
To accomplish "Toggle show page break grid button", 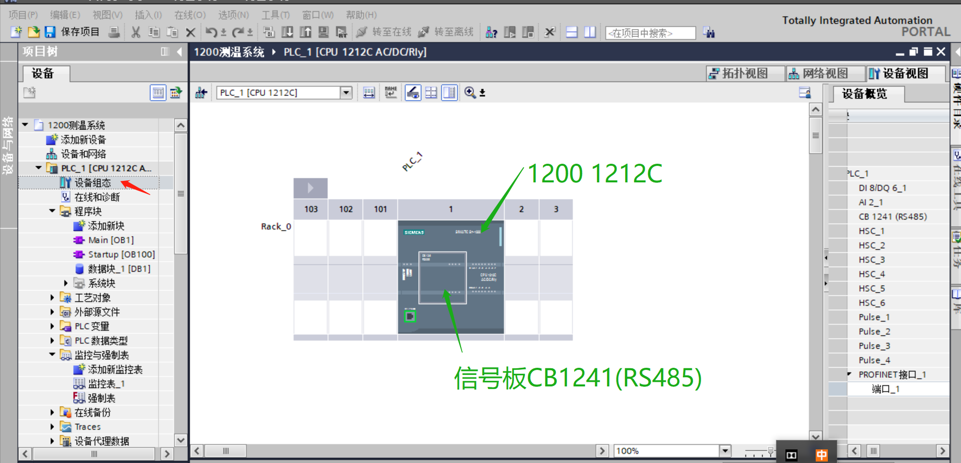I will pos(431,93).
